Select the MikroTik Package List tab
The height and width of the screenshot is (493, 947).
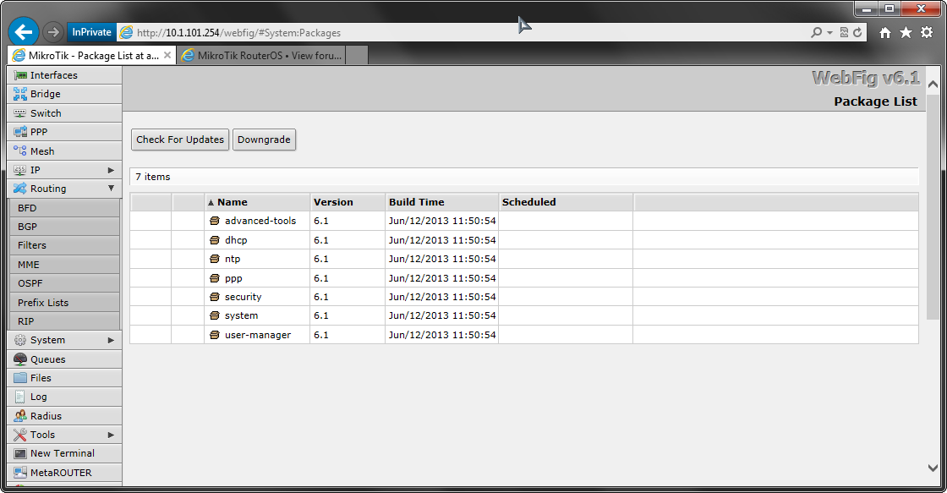[89, 56]
